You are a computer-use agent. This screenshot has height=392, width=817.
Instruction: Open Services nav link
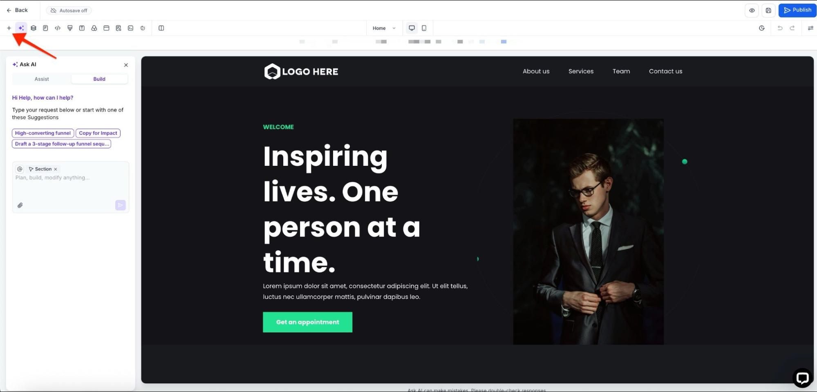581,71
